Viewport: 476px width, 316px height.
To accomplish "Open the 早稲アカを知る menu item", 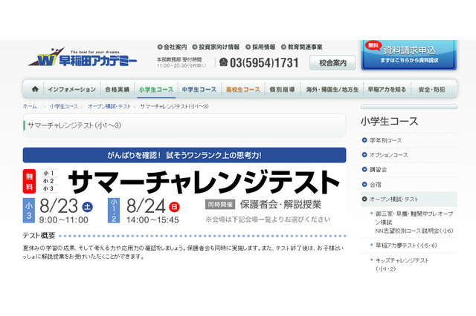I will click(387, 89).
